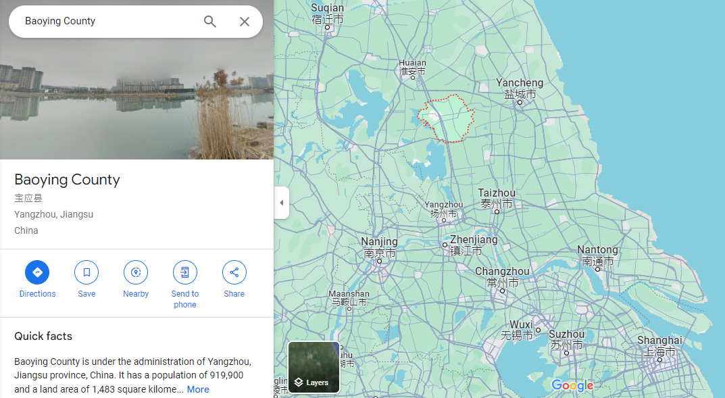The width and height of the screenshot is (725, 398).
Task: Click the Maanshan city label on map
Action: [x=349, y=298]
